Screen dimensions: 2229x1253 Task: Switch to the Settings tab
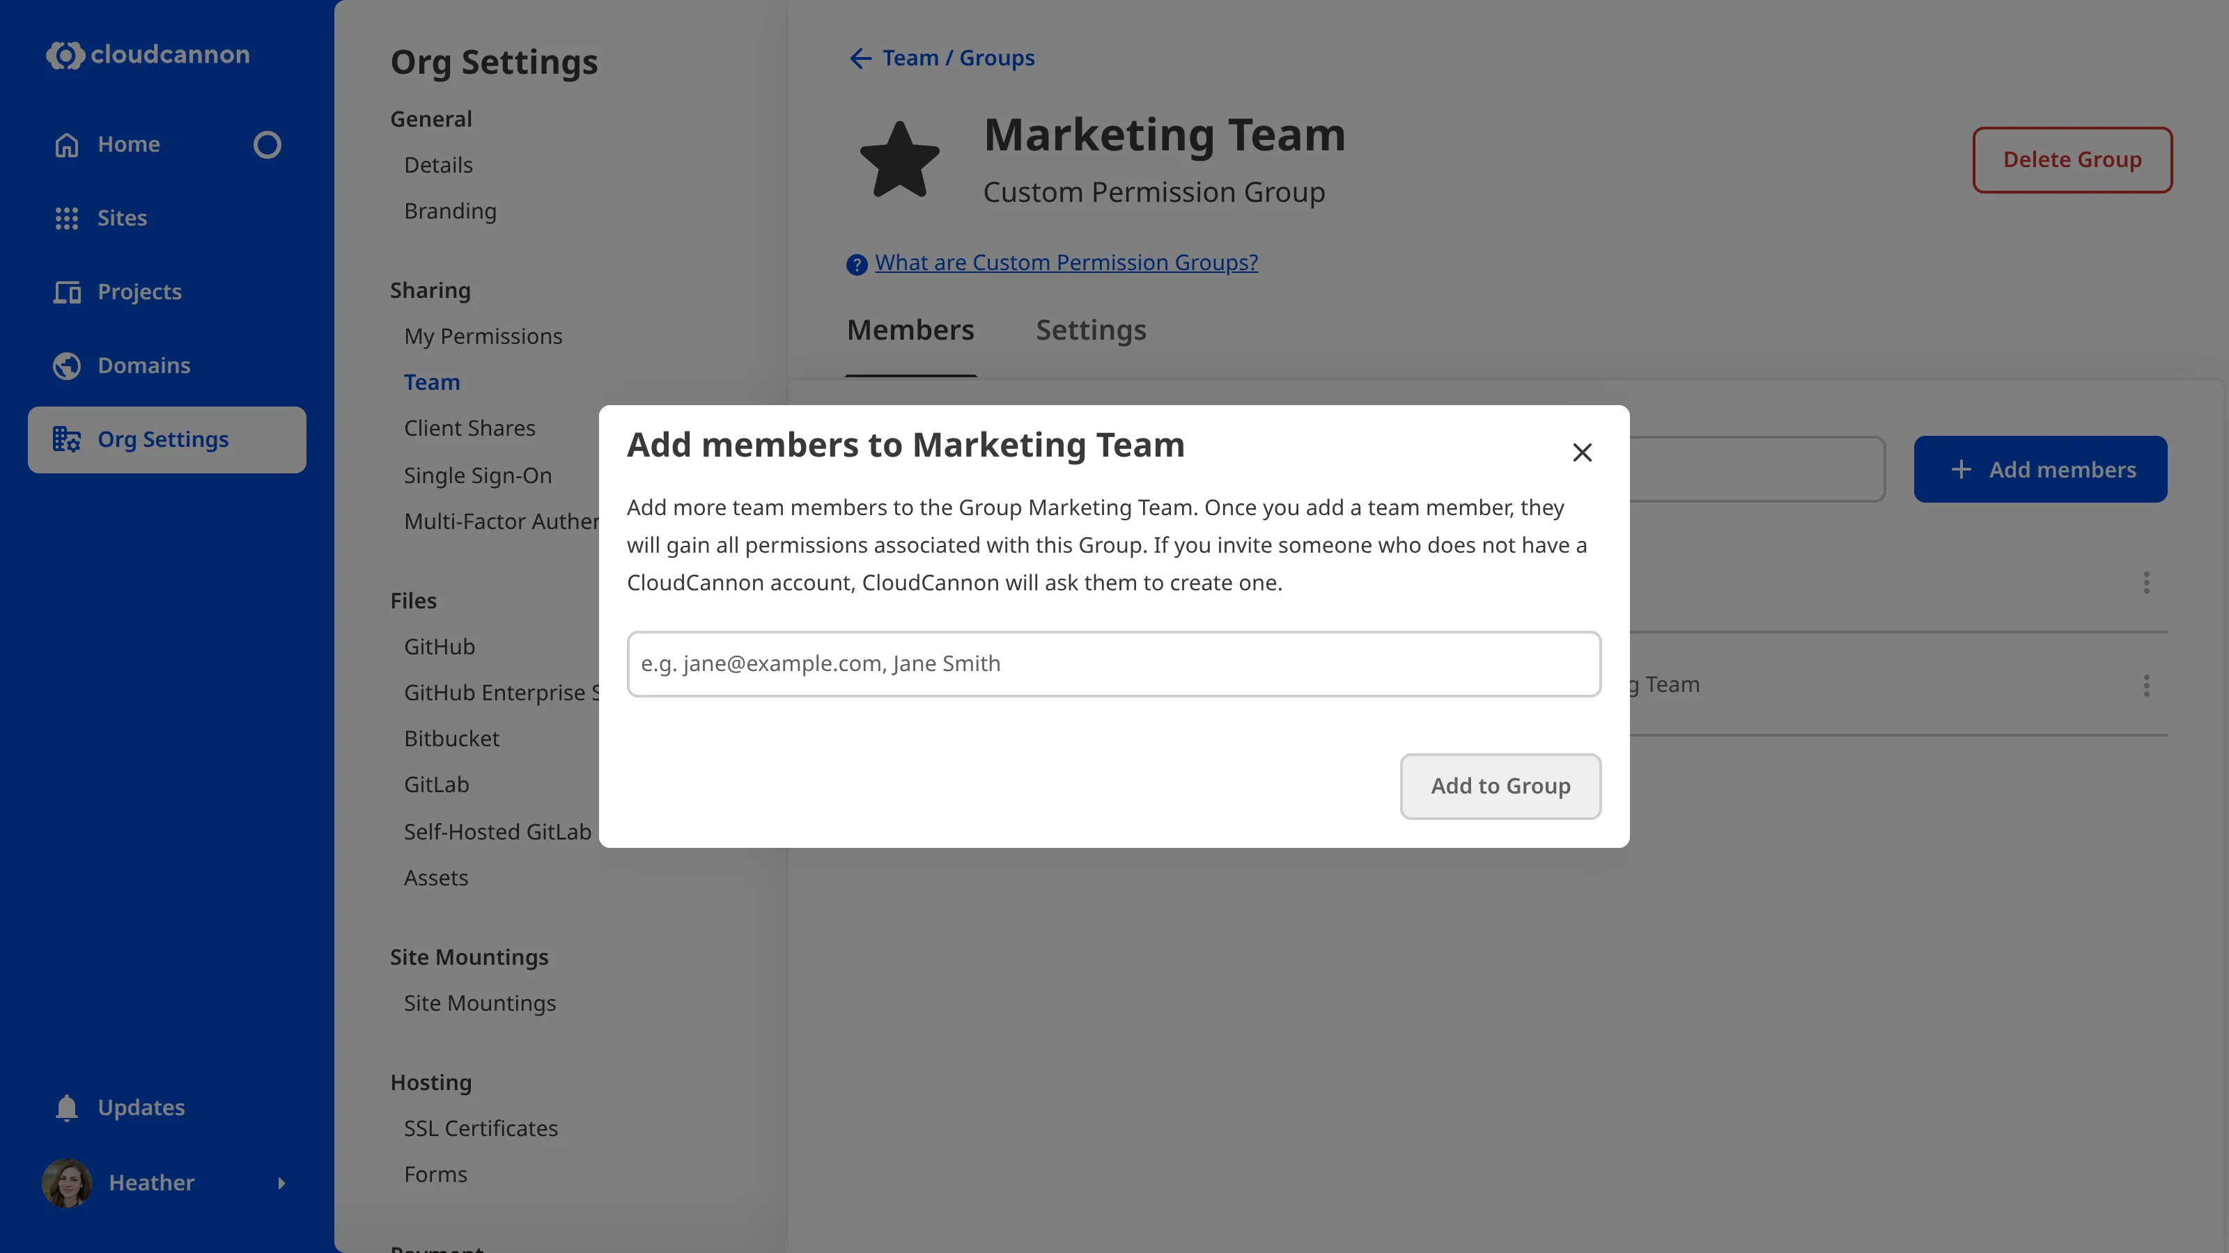click(x=1090, y=329)
